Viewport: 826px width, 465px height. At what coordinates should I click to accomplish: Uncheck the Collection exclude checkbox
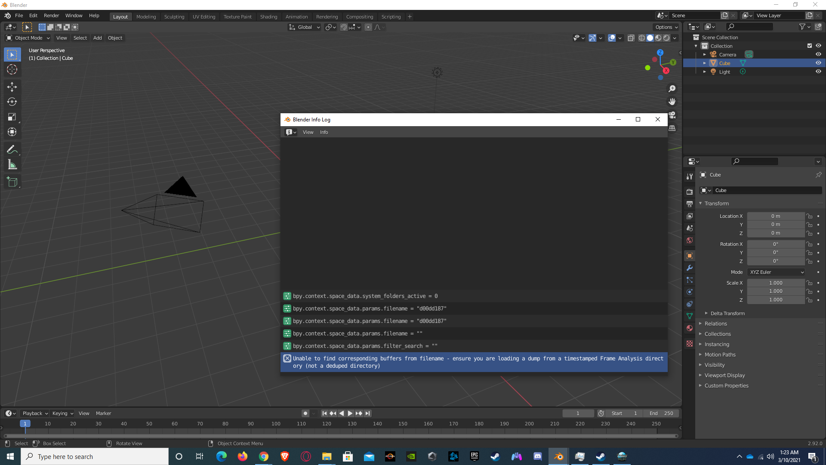(x=810, y=46)
